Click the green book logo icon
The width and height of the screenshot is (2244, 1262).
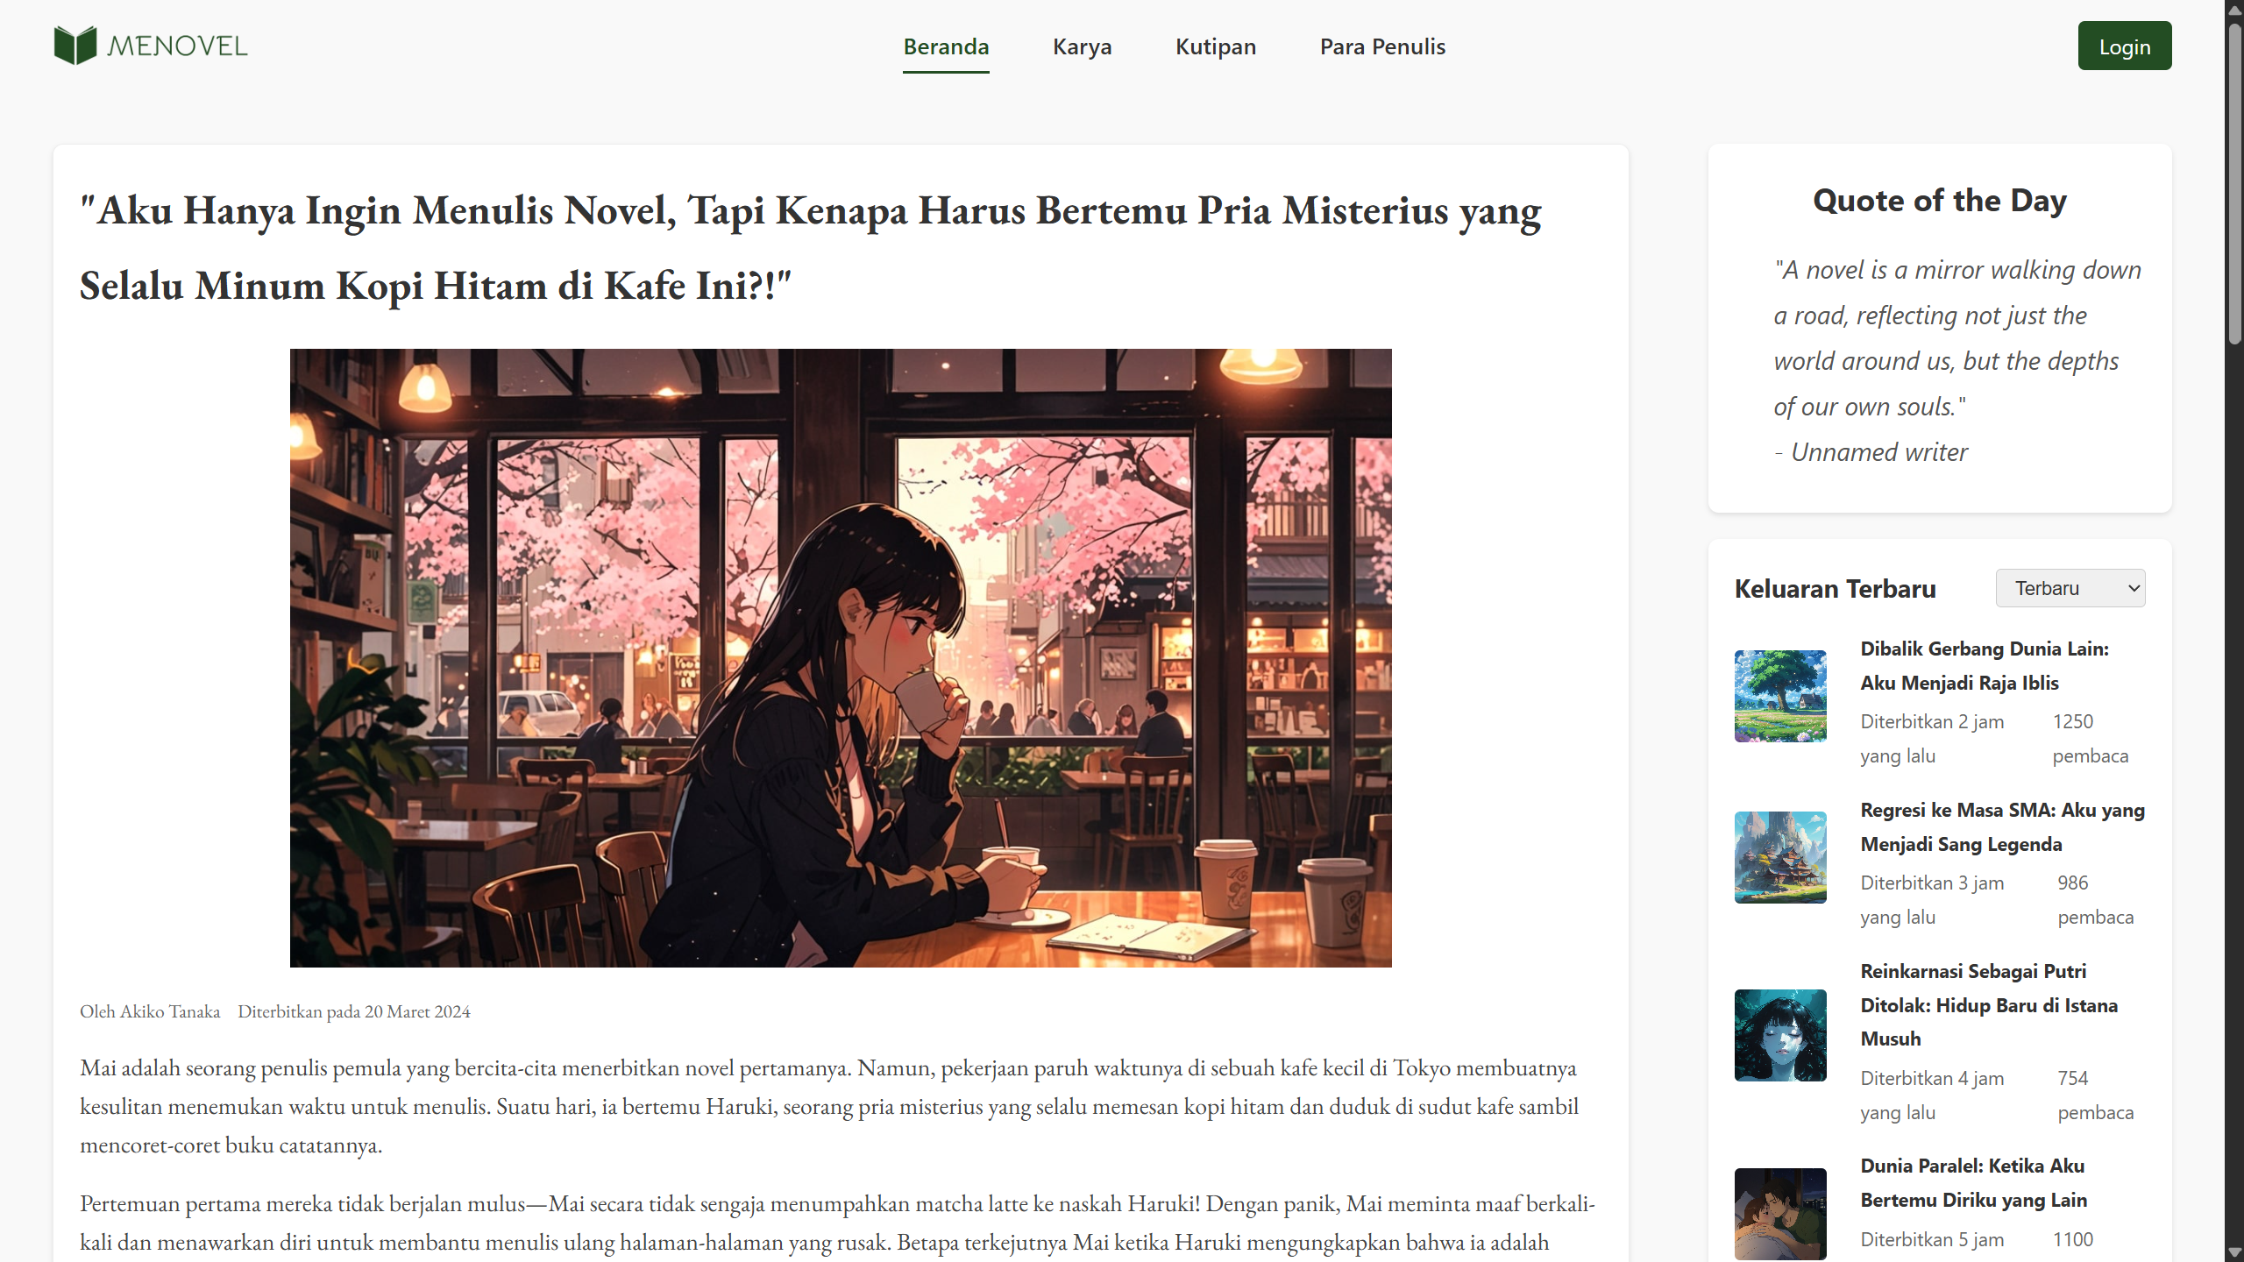tap(75, 46)
